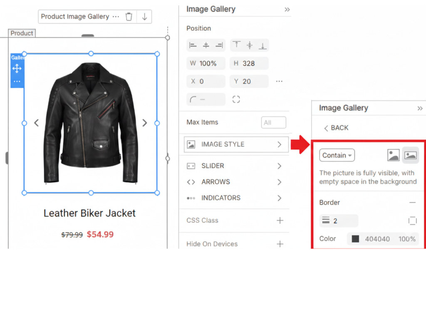Screen dimensions: 426x317
Task: Open Product Image Gallery more options
Action: pos(116,17)
